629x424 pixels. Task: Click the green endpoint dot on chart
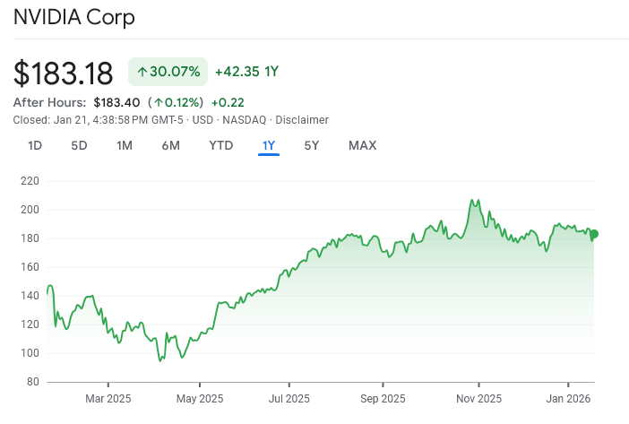[x=593, y=234]
